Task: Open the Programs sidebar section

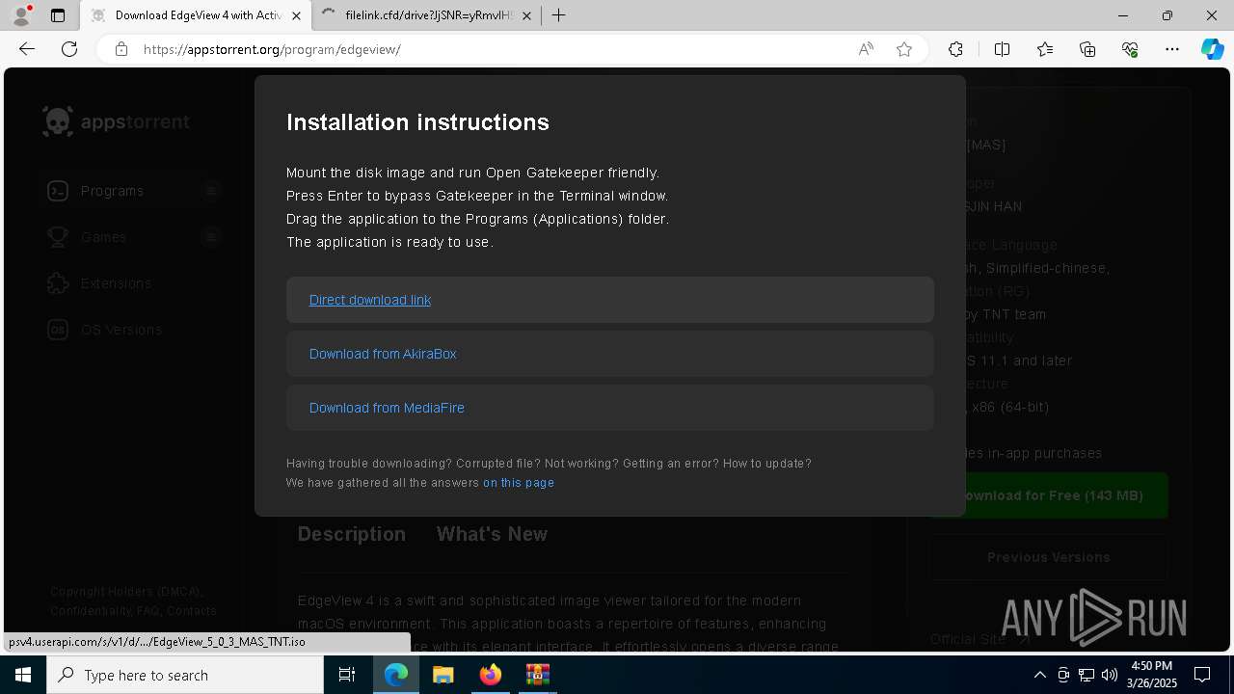Action: coord(112,191)
